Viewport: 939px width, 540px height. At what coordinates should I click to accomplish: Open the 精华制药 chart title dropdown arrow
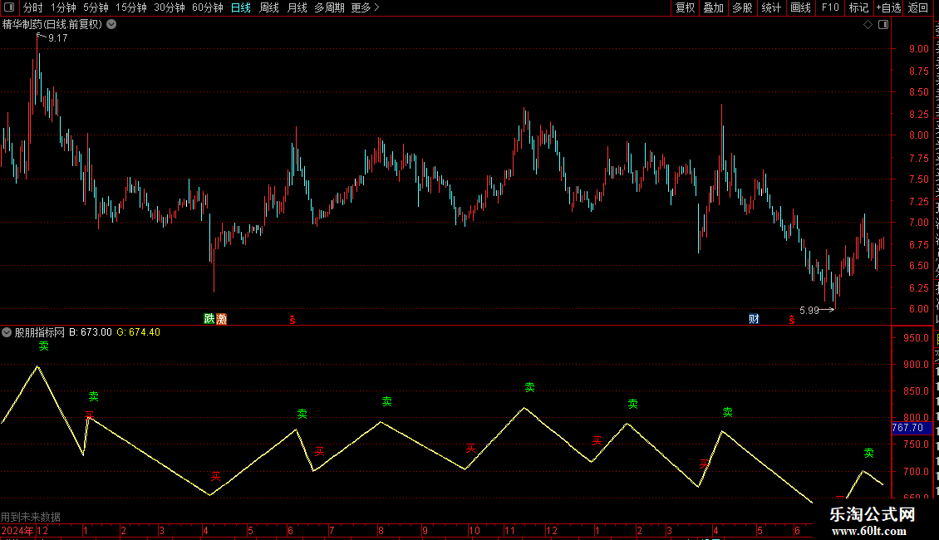click(111, 25)
